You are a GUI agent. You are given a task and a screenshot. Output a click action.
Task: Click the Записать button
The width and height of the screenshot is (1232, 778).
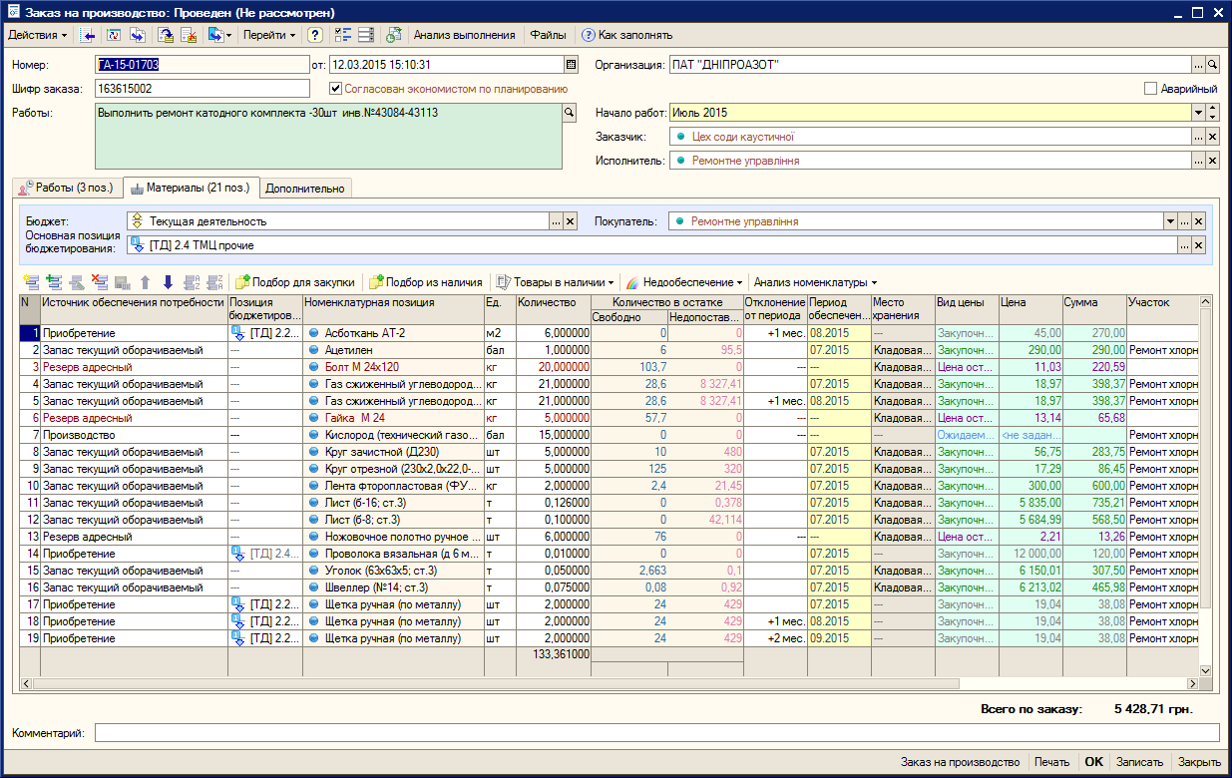(1138, 761)
